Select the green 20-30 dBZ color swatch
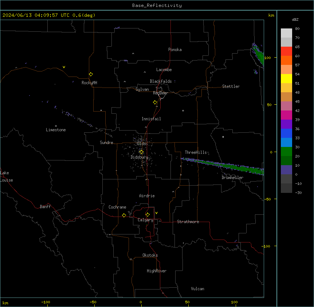 (x=286, y=152)
